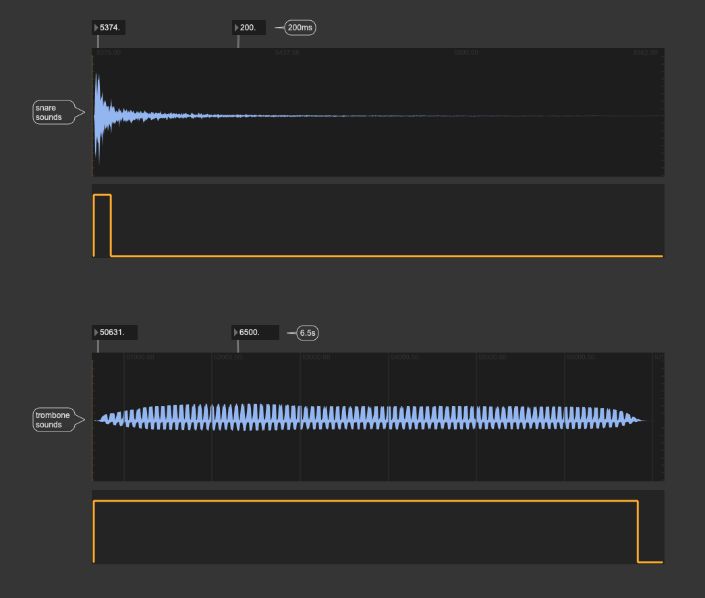The height and width of the screenshot is (598, 705).
Task: Click the triangle of the 5374. number box
Action: [x=96, y=28]
